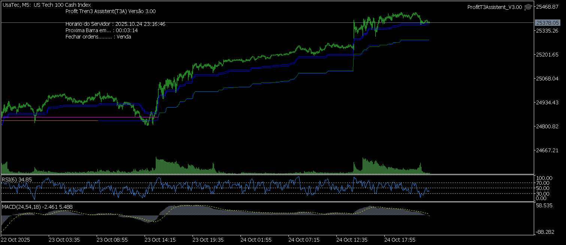Click the RSI(6) 34.85 indicator label

[17, 180]
